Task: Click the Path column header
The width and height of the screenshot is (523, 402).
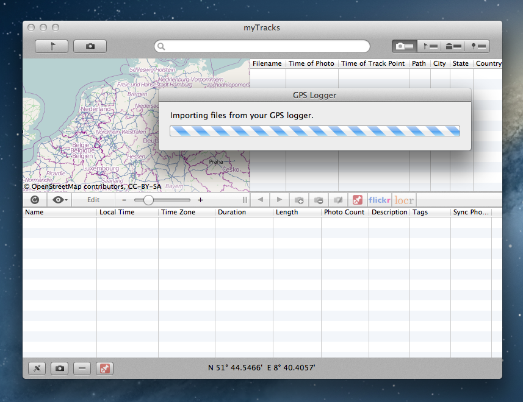Action: pyautogui.click(x=420, y=63)
